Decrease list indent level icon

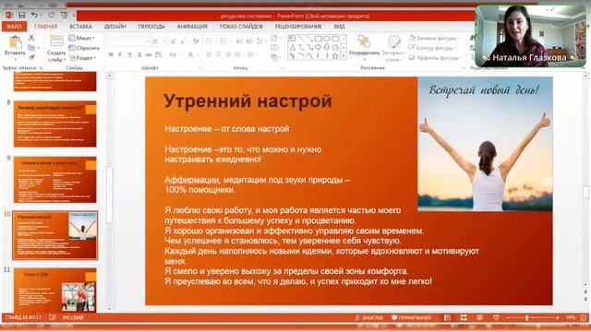[x=239, y=41]
